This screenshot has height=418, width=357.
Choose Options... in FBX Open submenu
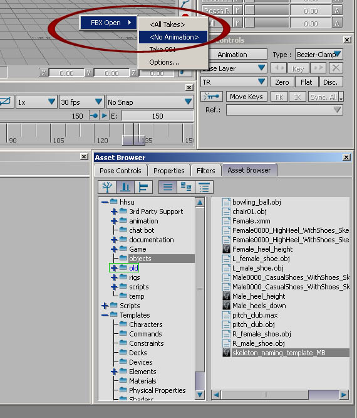coord(173,62)
